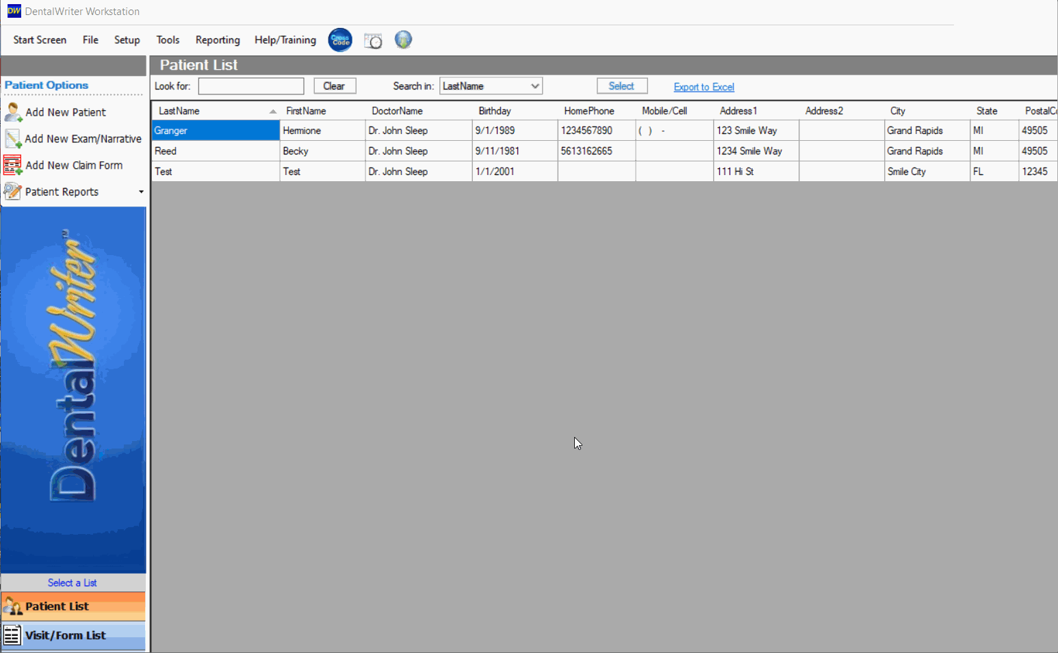The width and height of the screenshot is (1058, 653).
Task: Click state FL cell
Action: click(994, 172)
